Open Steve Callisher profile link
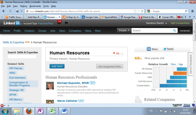 (x=67, y=101)
